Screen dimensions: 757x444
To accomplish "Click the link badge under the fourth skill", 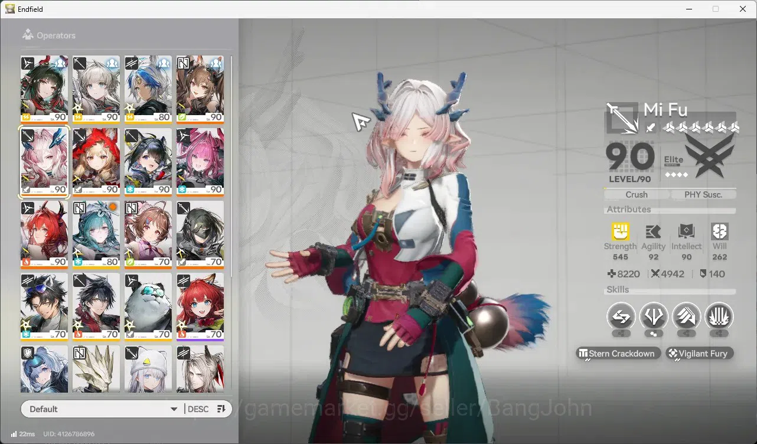I will 719,334.
